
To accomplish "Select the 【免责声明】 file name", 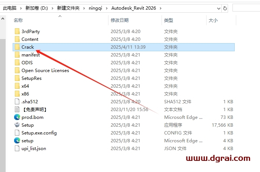I will pyautogui.click(x=35, y=110).
